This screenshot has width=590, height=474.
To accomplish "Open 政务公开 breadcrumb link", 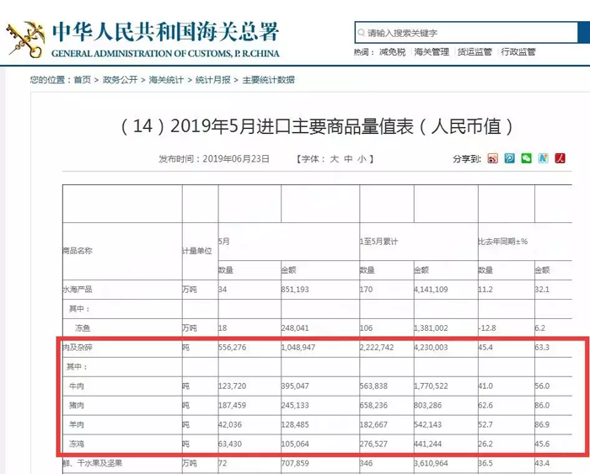I will click(119, 80).
